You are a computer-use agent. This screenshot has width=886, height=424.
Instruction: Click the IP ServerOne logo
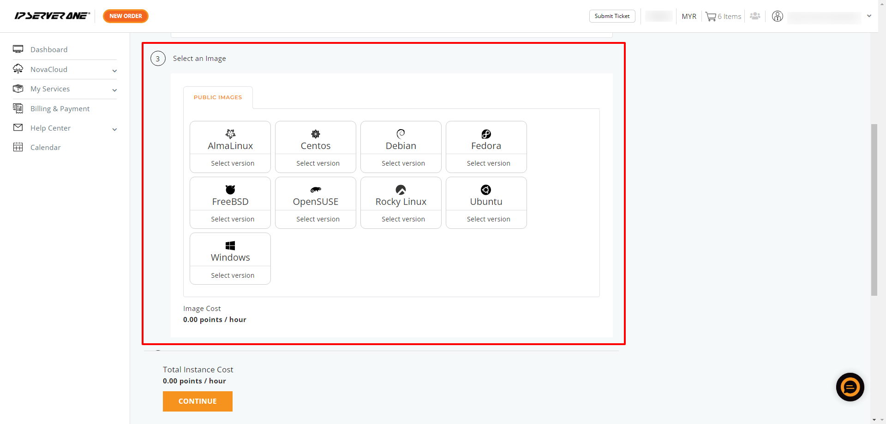52,16
